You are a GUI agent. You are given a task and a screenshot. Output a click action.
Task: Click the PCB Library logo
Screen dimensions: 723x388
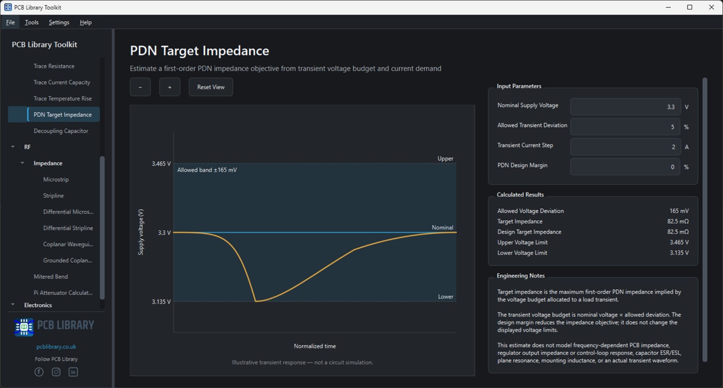(x=54, y=326)
